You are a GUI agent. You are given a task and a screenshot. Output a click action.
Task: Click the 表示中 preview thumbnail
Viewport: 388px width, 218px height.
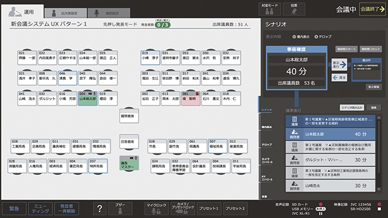[x=366, y=70]
